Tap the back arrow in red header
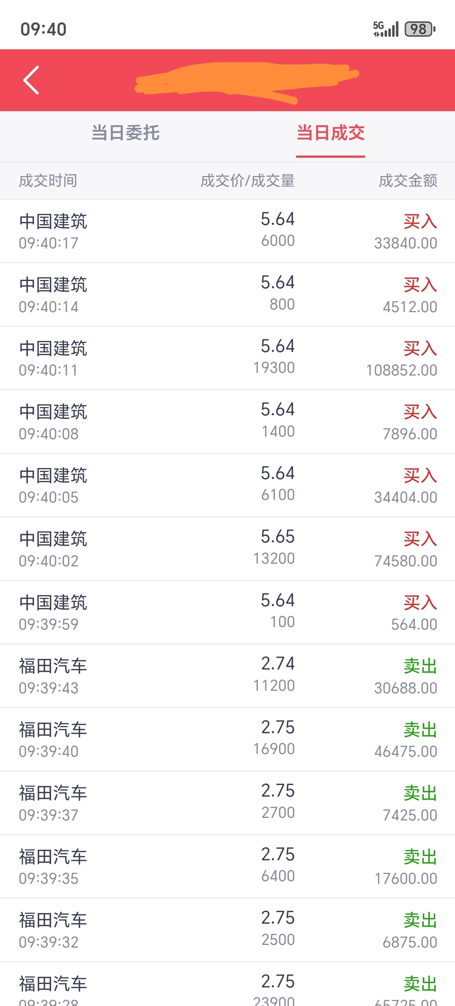This screenshot has height=1006, width=455. [31, 80]
